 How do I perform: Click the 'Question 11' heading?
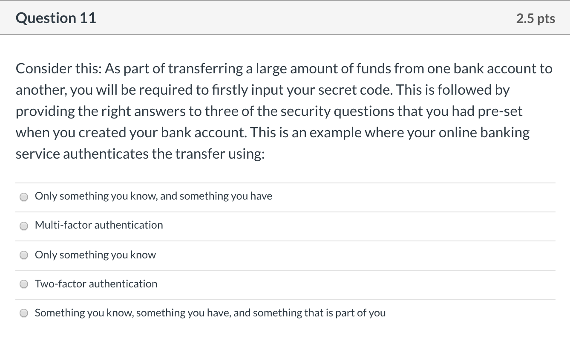pos(55,18)
